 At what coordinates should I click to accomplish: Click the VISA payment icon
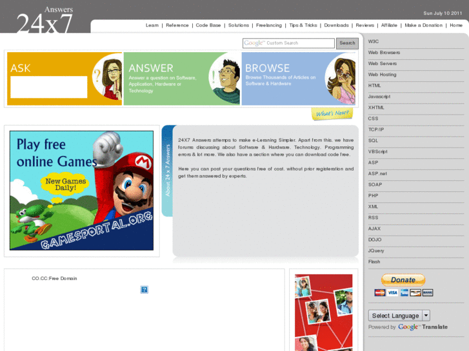(392, 293)
